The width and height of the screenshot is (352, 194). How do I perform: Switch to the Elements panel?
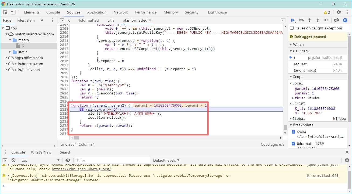tap(32, 12)
